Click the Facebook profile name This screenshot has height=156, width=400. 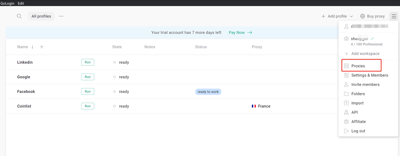point(26,92)
